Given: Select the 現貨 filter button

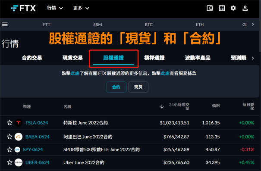Looking at the screenshot, I should pos(138,87).
